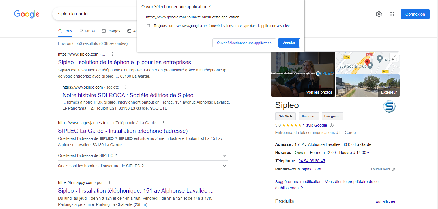Open options menu for sipleo.com result

click(112, 54)
